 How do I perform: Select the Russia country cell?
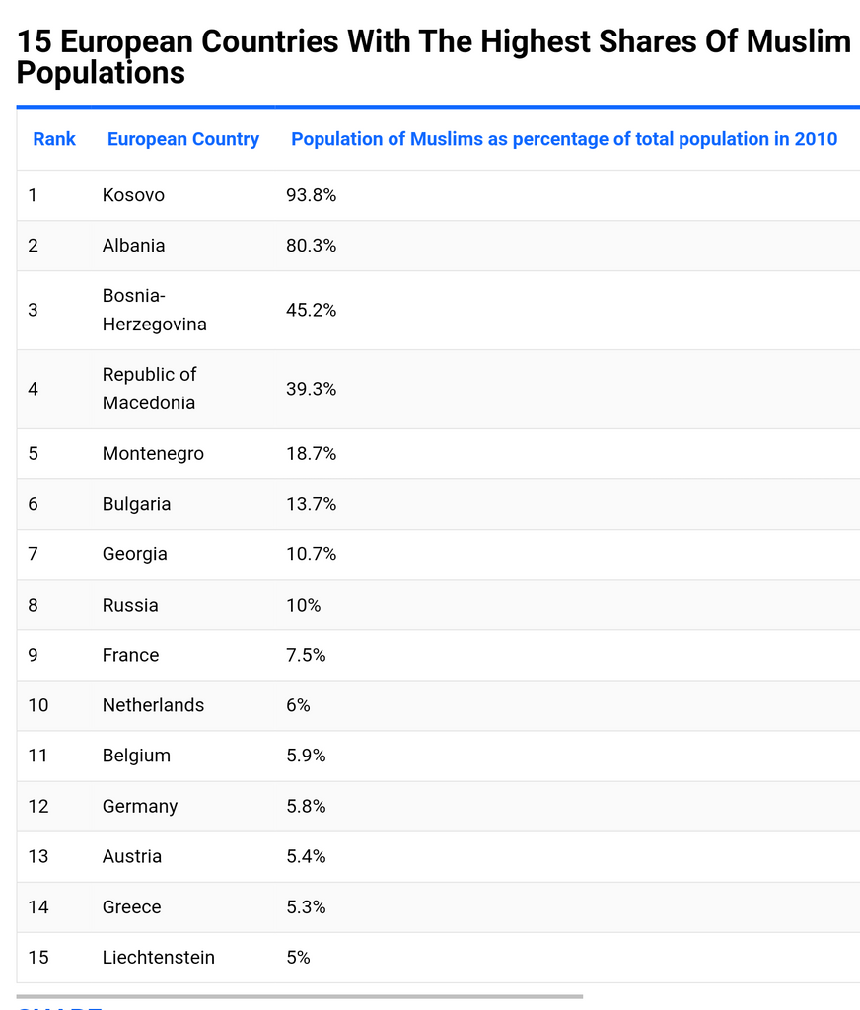click(x=130, y=605)
